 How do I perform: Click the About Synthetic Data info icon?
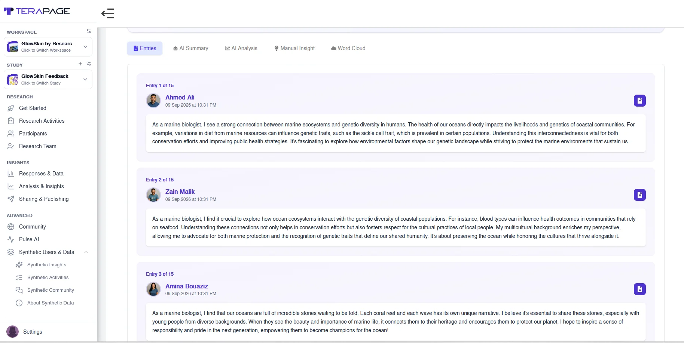(x=19, y=303)
